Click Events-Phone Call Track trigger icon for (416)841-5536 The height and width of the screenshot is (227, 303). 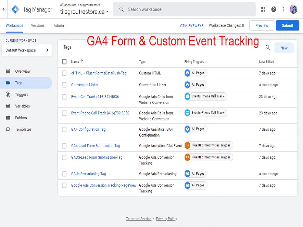[x=188, y=96]
